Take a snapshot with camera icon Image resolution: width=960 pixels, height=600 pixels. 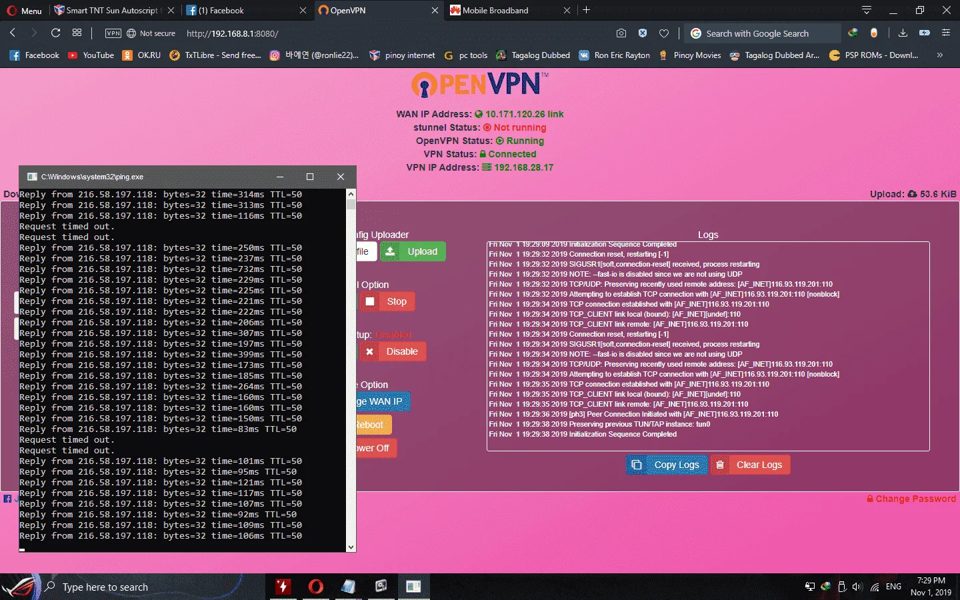click(621, 33)
